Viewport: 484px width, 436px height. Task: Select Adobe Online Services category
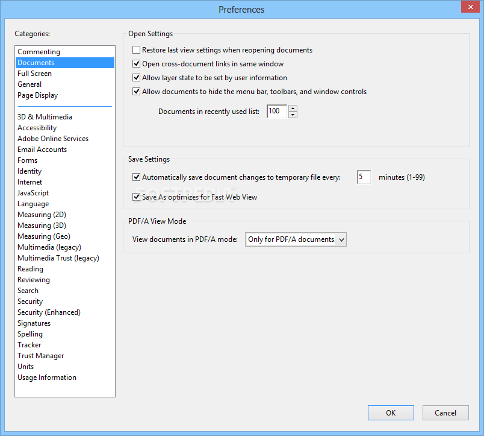65,139
